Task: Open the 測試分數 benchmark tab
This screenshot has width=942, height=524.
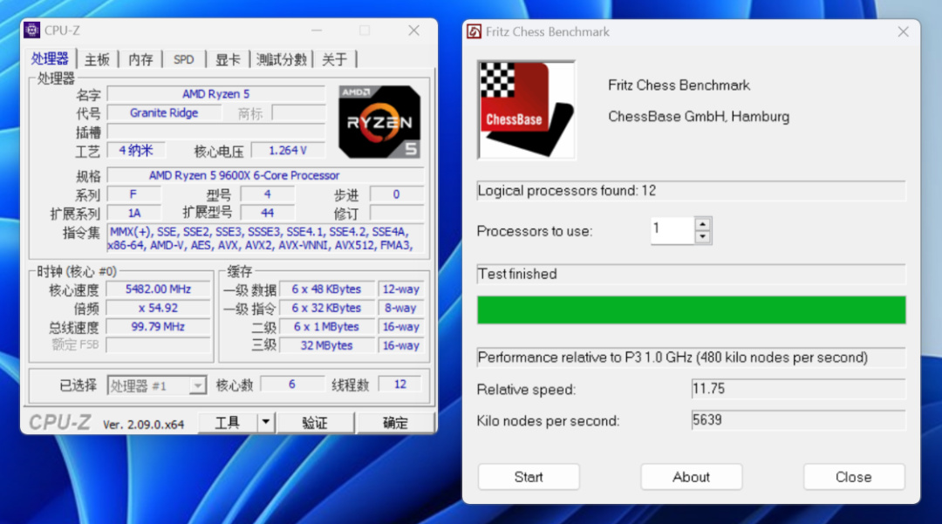Action: click(281, 59)
